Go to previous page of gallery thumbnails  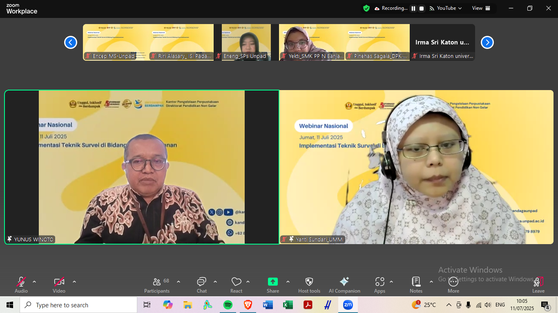[x=71, y=42]
